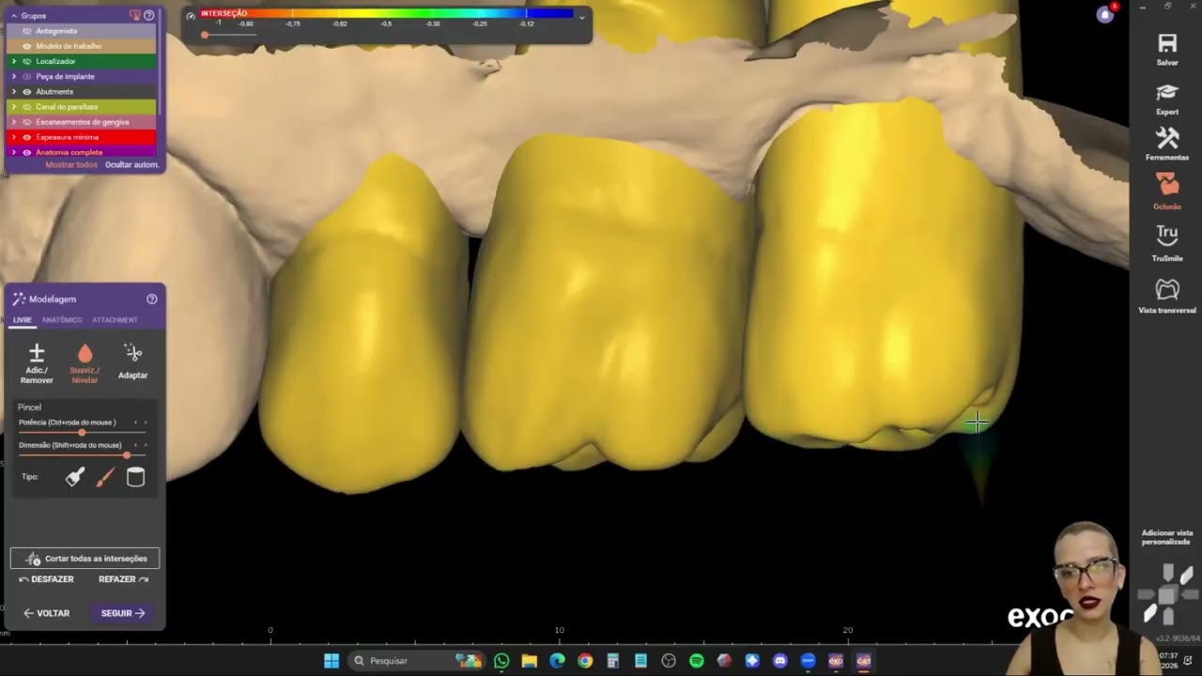Open Spotify from the taskbar

coord(697,661)
